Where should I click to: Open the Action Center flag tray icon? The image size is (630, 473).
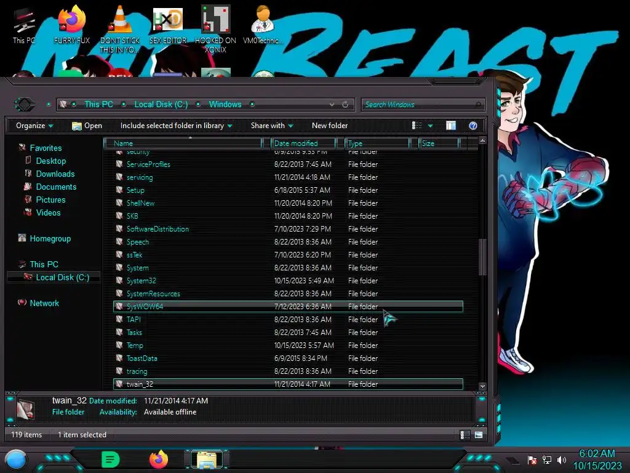point(532,459)
